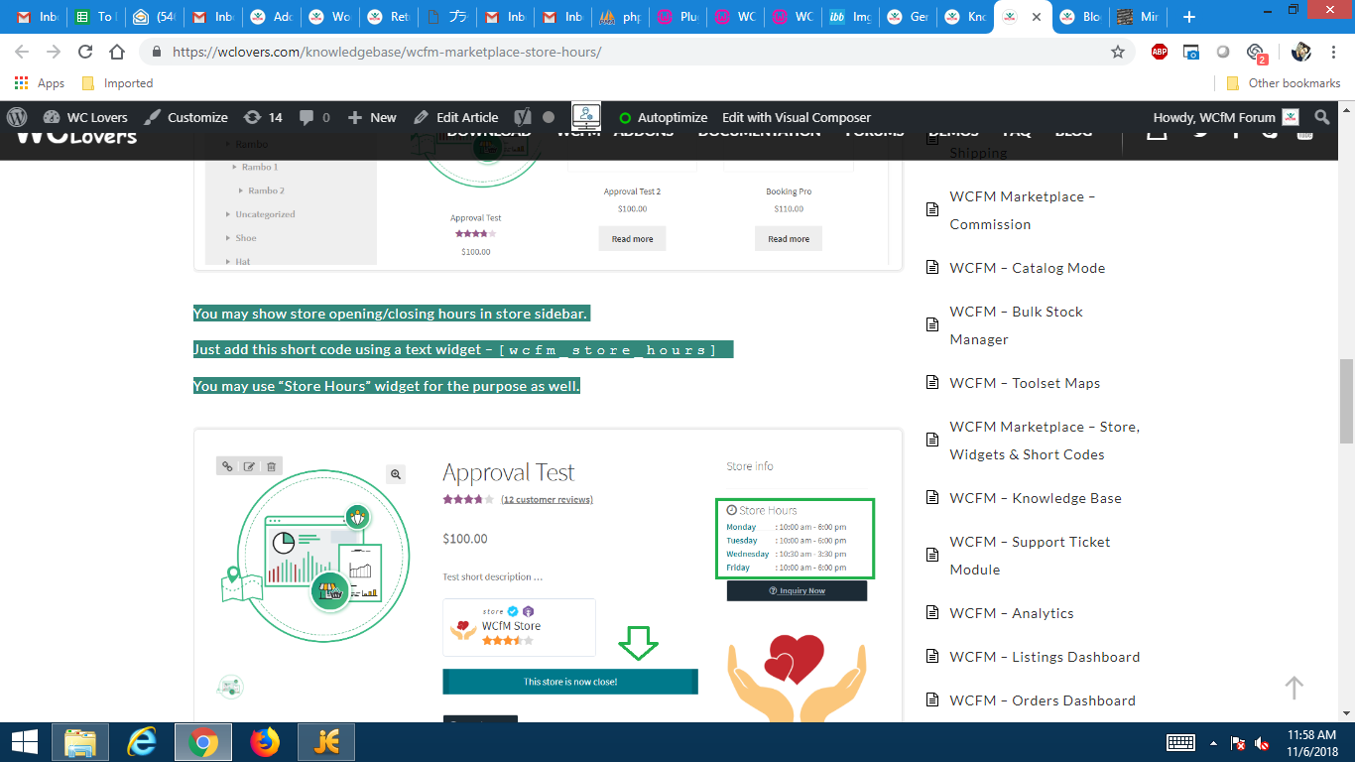Click the line mentioning the “Store Hours” widget
The image size is (1355, 762).
pos(387,385)
